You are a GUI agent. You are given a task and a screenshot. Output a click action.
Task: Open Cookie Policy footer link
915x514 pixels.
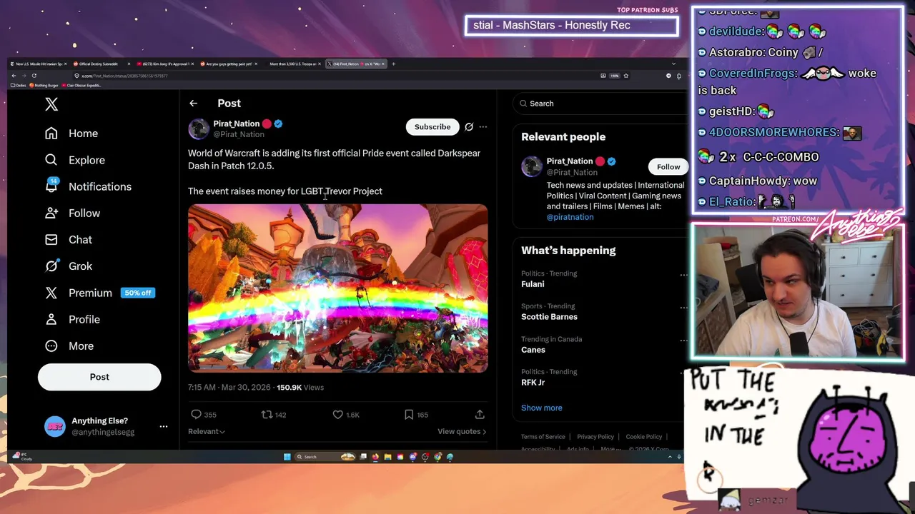click(x=644, y=437)
